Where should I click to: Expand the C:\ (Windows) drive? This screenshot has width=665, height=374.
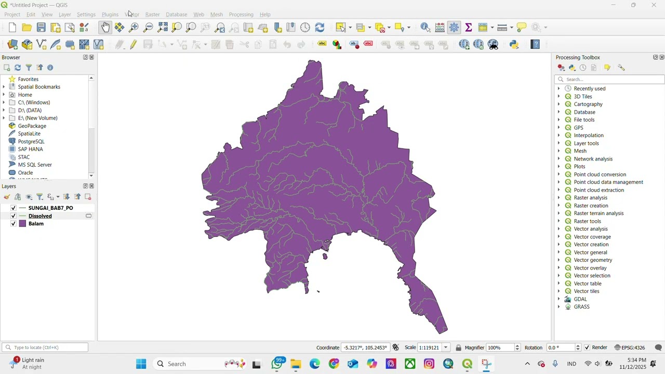pos(4,102)
